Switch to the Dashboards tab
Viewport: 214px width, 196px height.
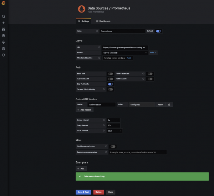click(x=103, y=21)
